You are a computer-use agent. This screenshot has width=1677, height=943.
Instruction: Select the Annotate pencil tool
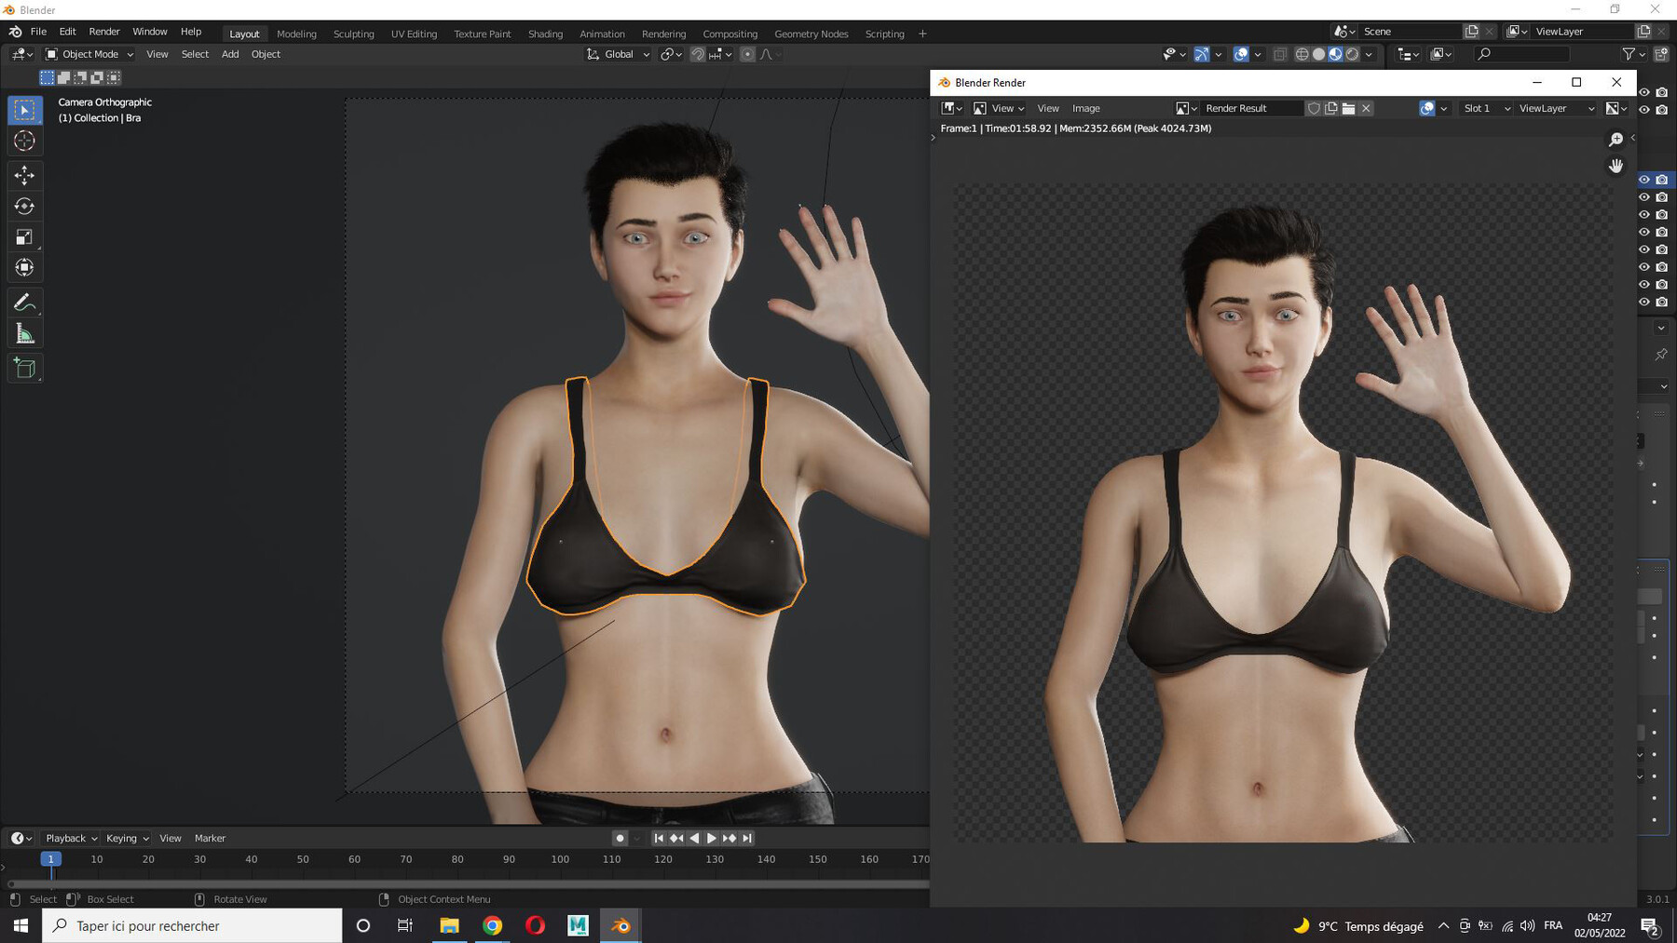point(25,303)
